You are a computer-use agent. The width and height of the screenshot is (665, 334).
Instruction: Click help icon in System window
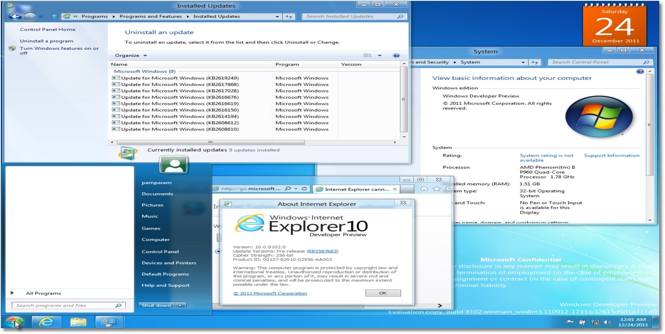tap(640, 72)
